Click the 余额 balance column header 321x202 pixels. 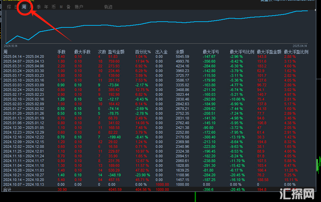180,52
